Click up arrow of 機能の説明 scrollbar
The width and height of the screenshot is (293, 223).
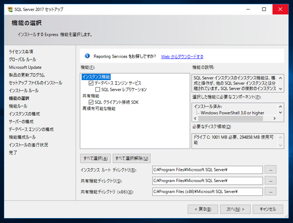pyautogui.click(x=281, y=78)
